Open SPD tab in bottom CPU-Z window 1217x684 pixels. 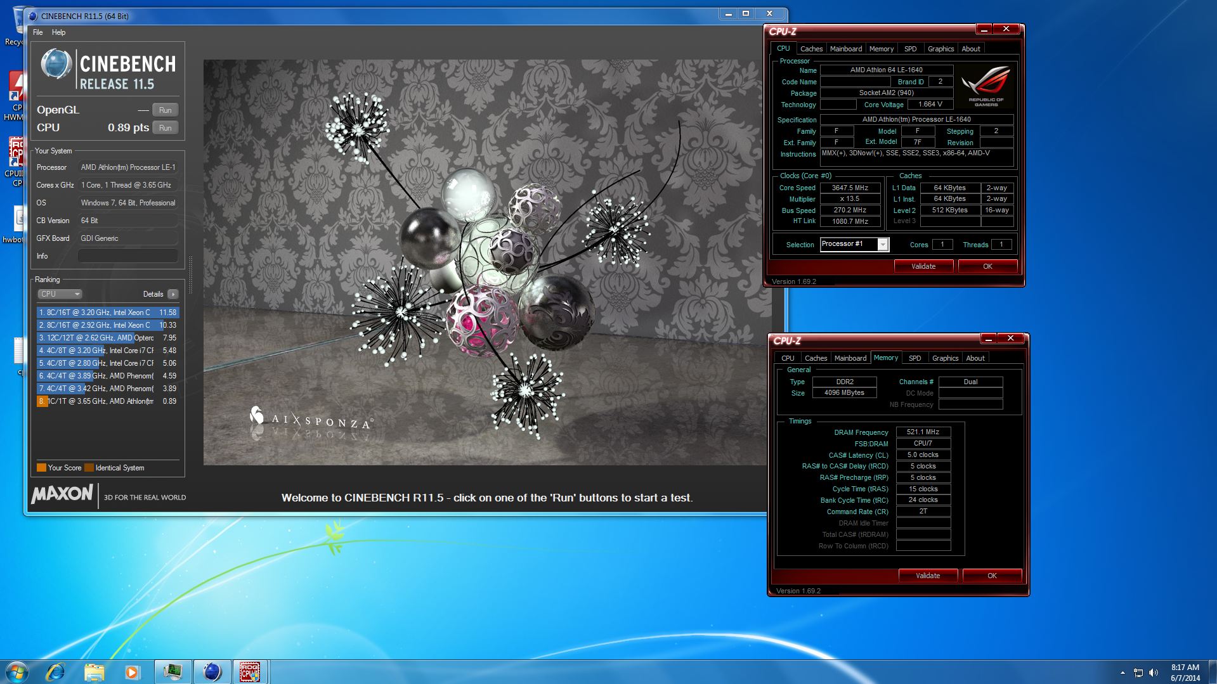pos(914,358)
